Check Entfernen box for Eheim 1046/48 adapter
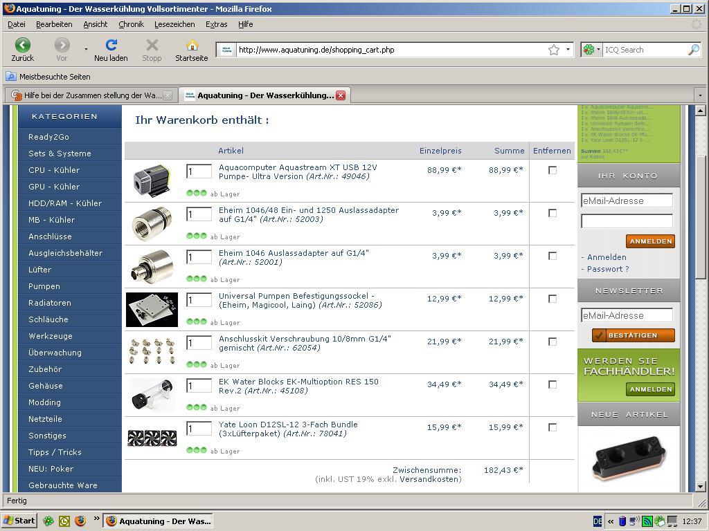 click(552, 213)
